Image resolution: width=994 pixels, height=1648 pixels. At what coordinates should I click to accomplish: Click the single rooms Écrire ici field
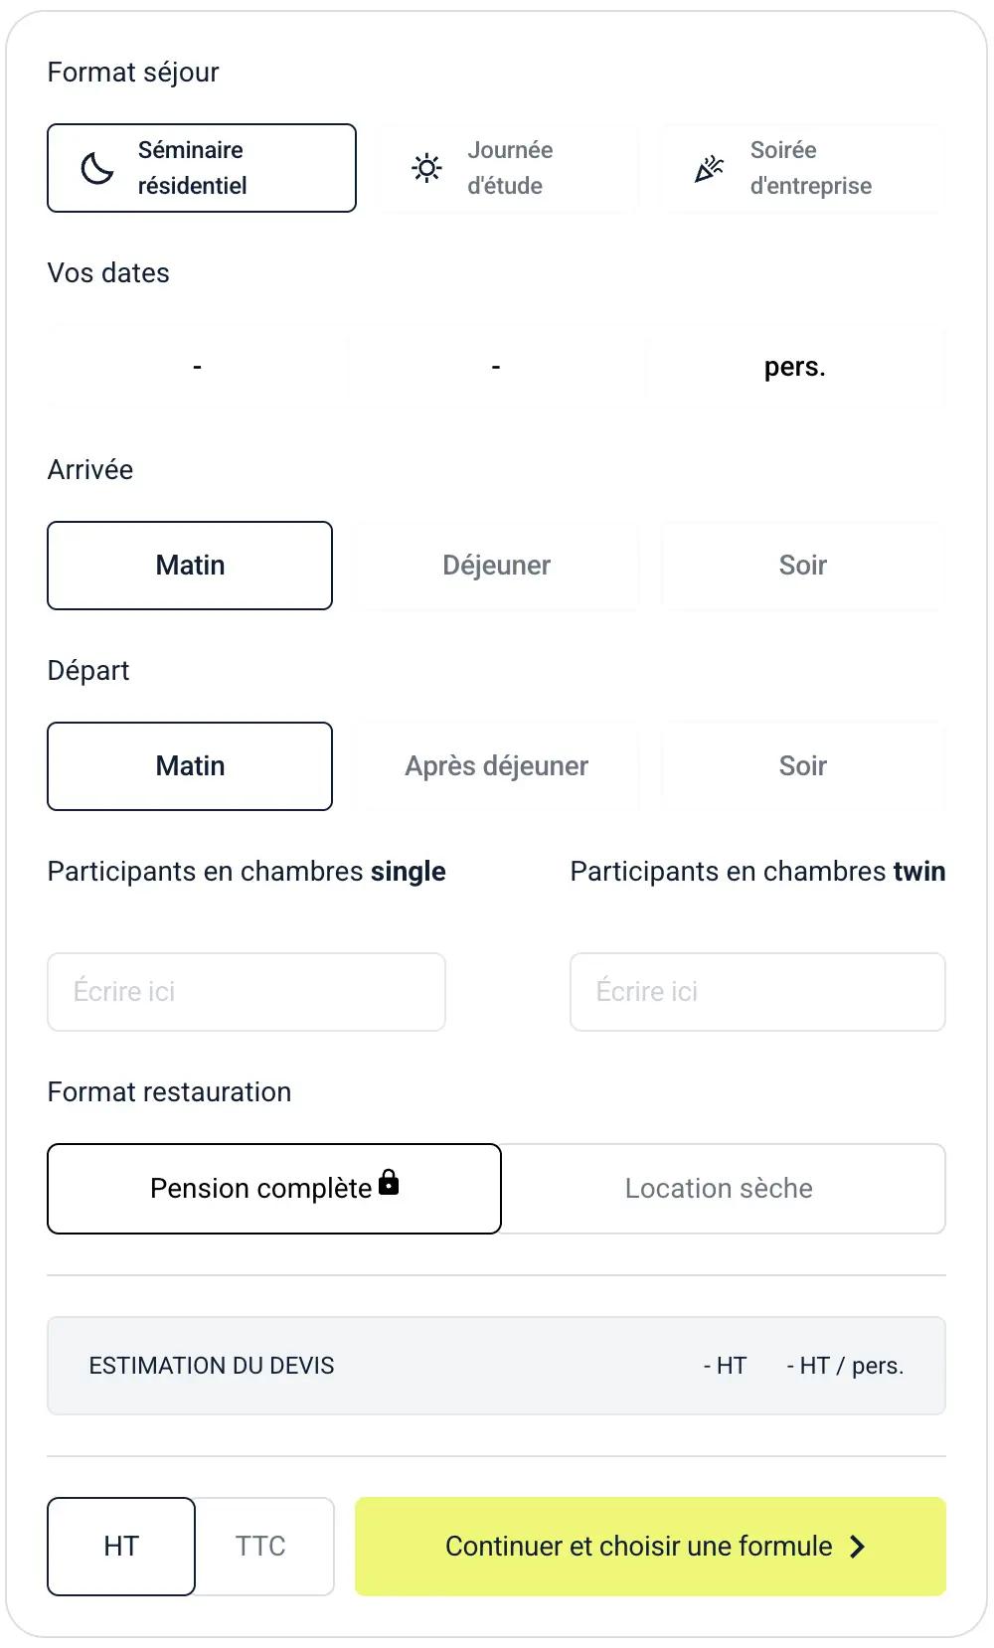click(246, 991)
